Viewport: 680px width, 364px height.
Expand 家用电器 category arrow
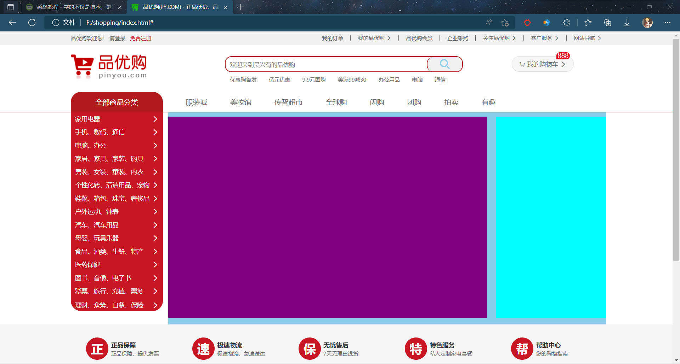tap(155, 119)
